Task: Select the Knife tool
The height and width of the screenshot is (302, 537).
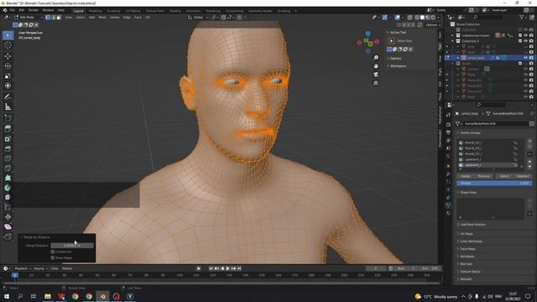Action: (x=8, y=168)
